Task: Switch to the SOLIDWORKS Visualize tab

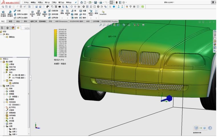Action: tap(109, 21)
